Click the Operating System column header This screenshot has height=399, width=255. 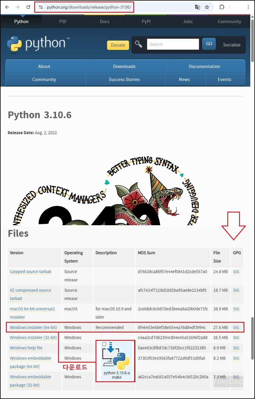coord(74,257)
